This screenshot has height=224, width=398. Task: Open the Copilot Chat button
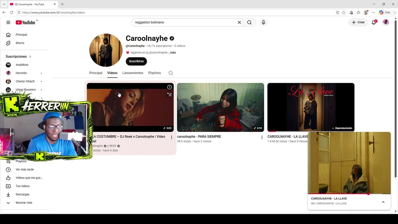click(x=384, y=12)
